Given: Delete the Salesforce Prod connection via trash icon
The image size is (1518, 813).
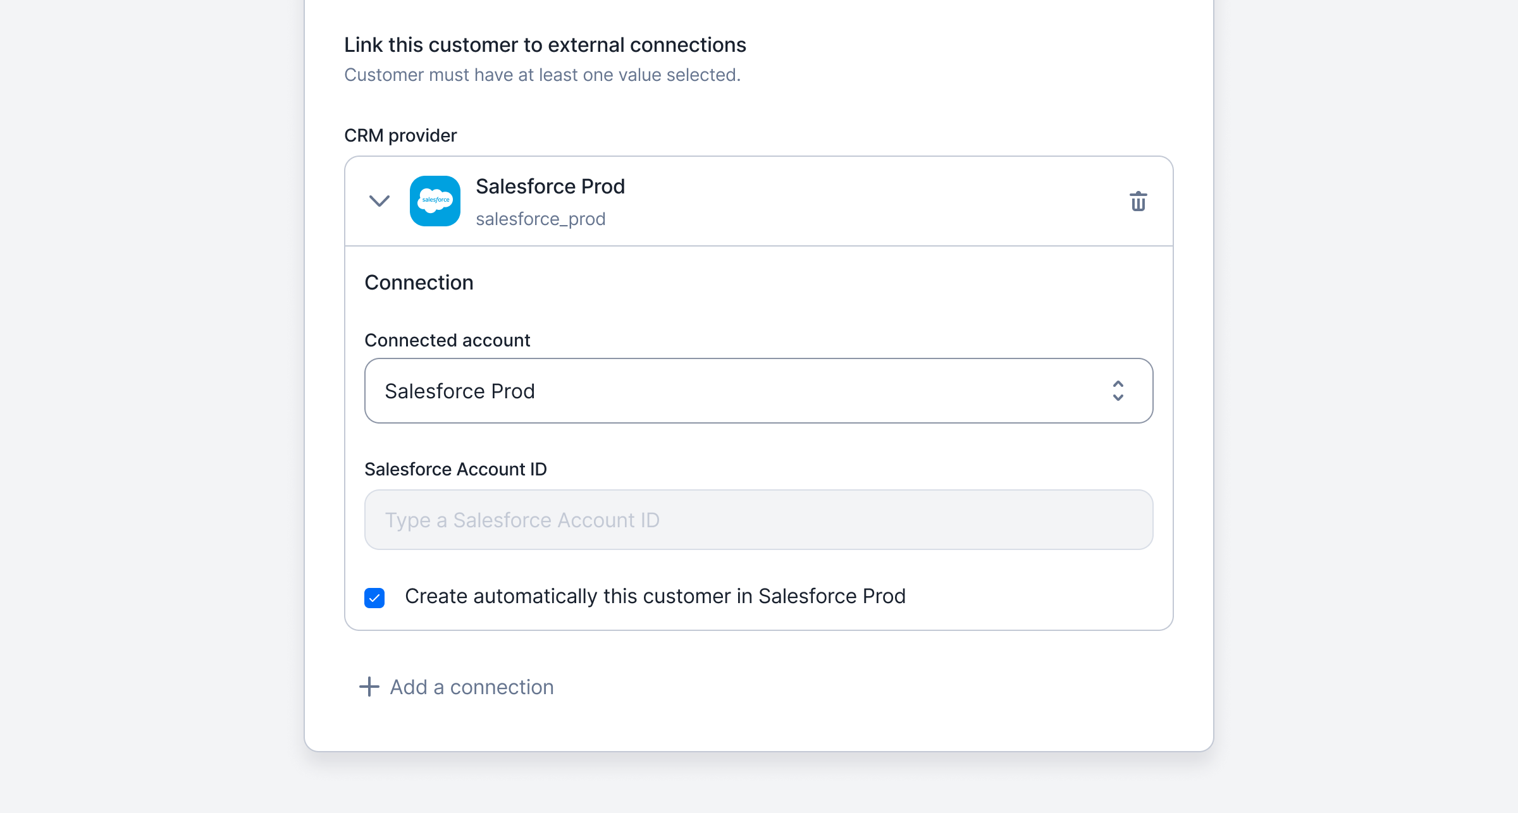Looking at the screenshot, I should (1138, 202).
